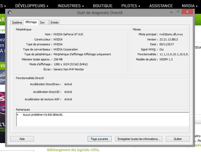This screenshot has width=201, height=152.
Task: Go to Page suivante
Action: coord(99,139)
